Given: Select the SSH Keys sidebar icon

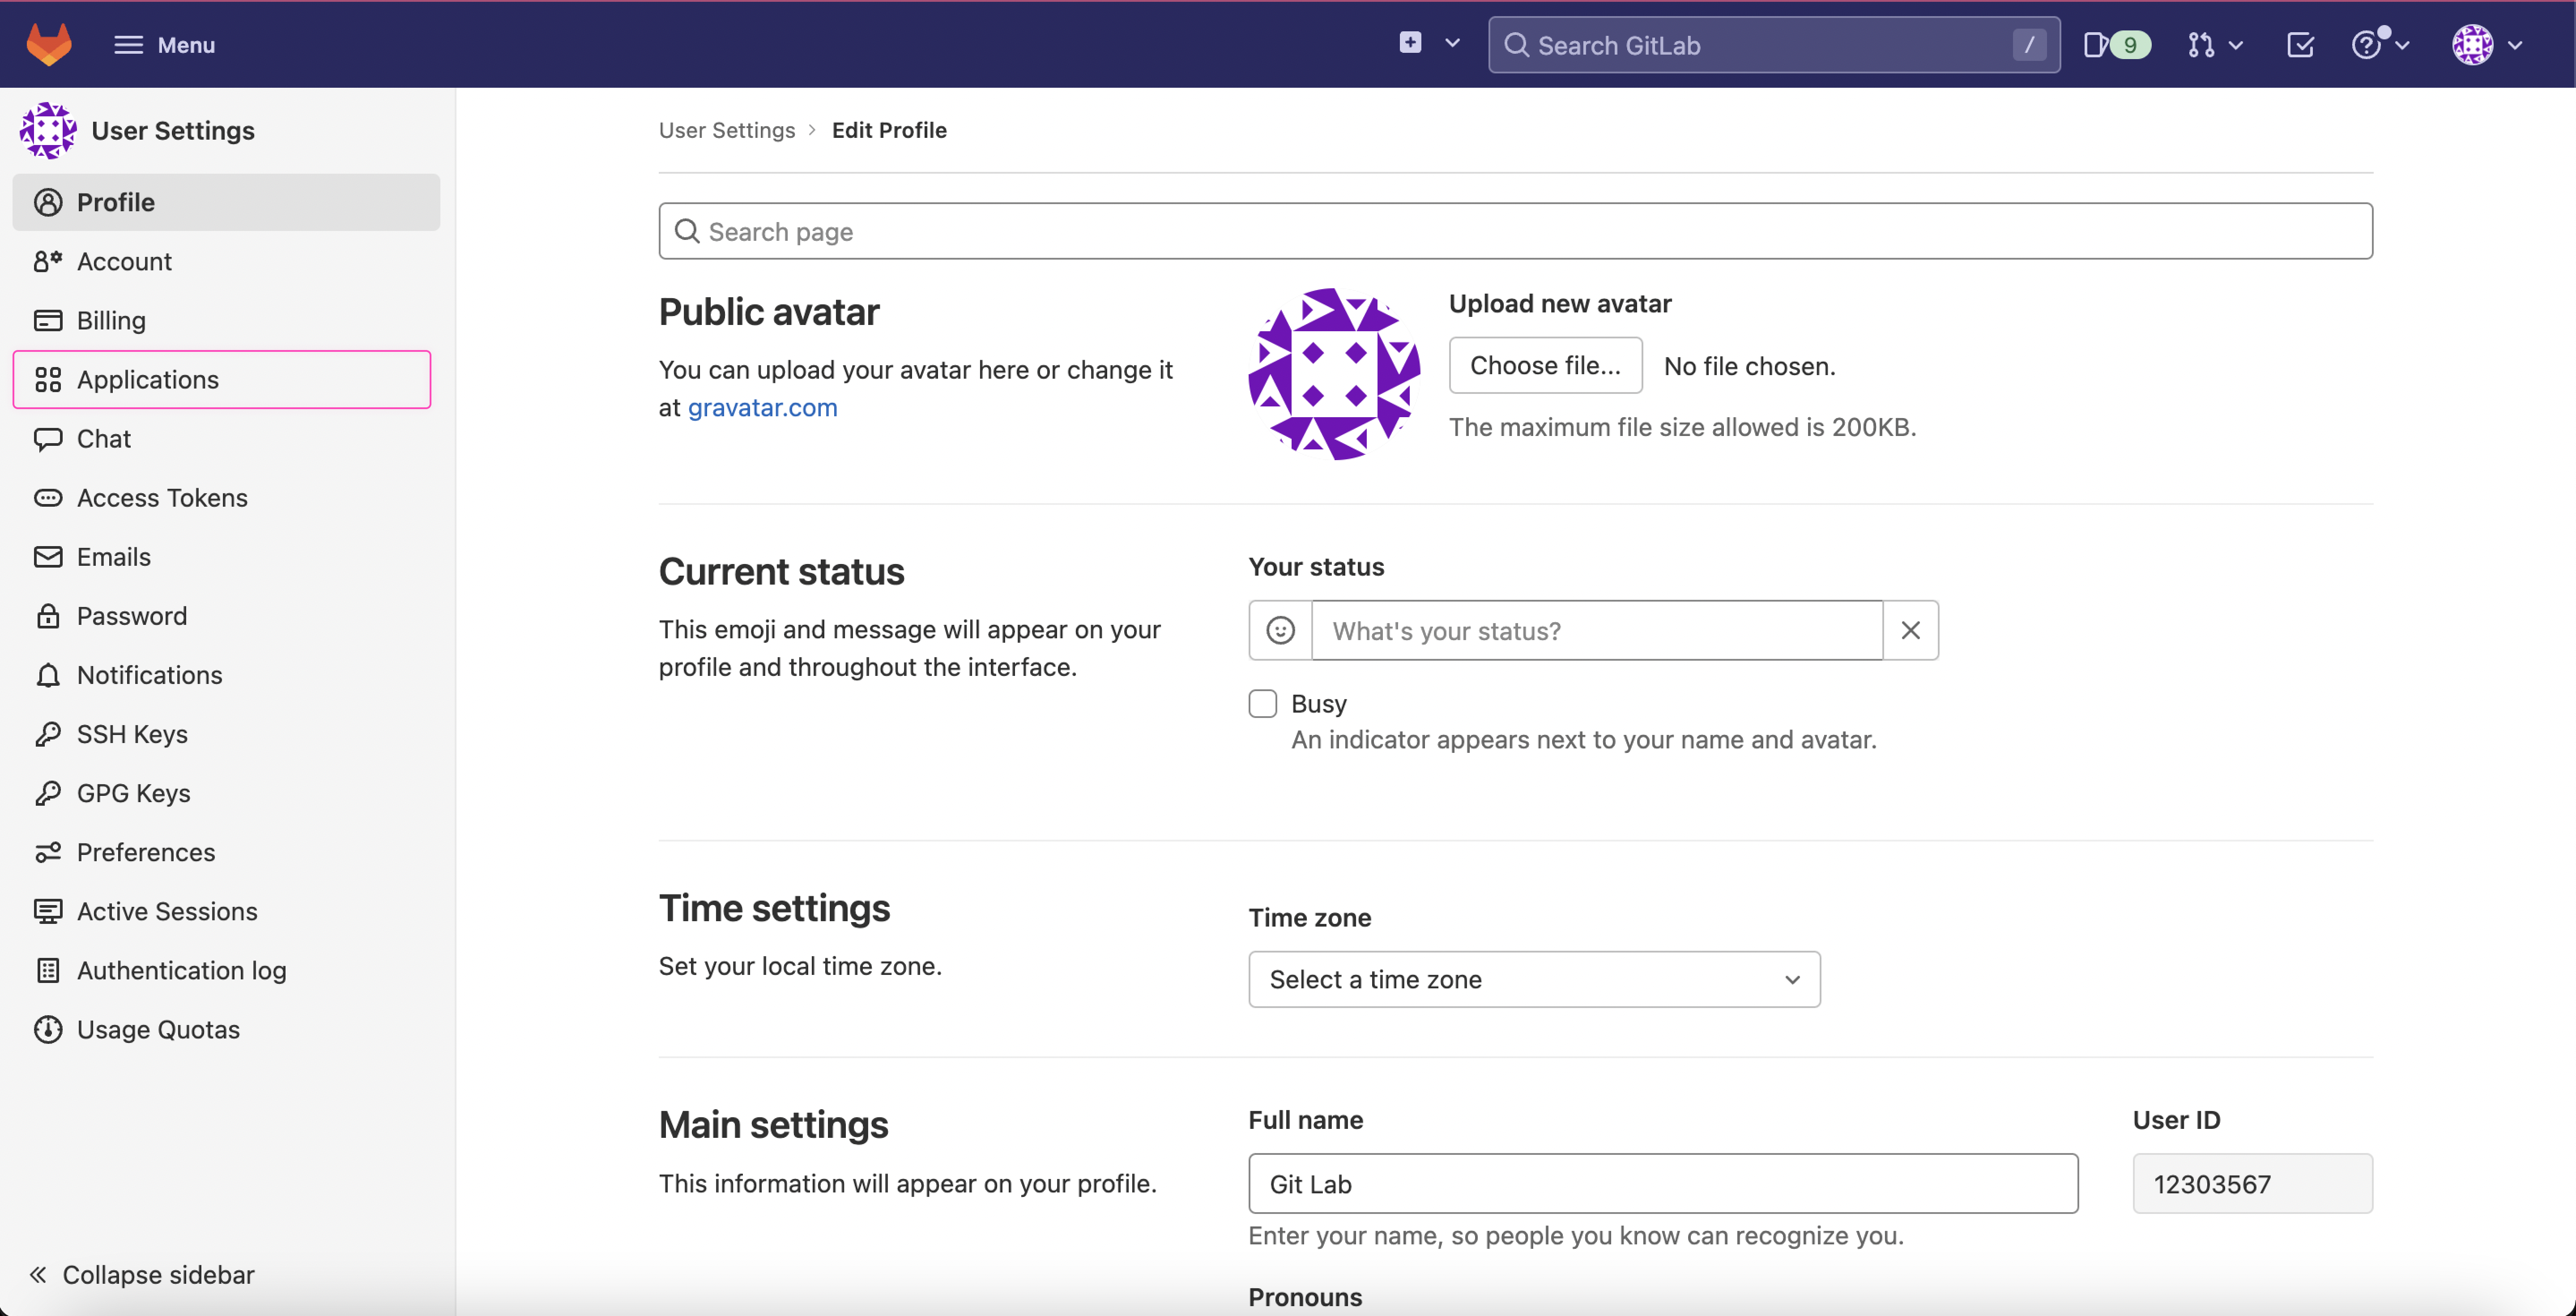Looking at the screenshot, I should (49, 733).
